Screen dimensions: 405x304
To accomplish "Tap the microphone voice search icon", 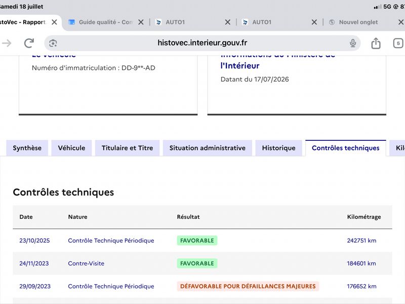I will coord(353,43).
